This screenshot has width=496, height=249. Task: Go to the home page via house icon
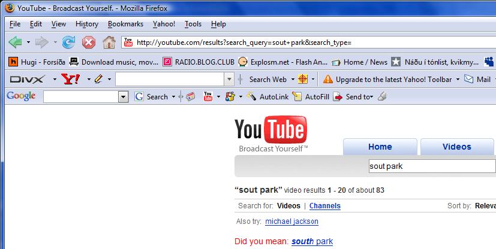click(x=109, y=42)
